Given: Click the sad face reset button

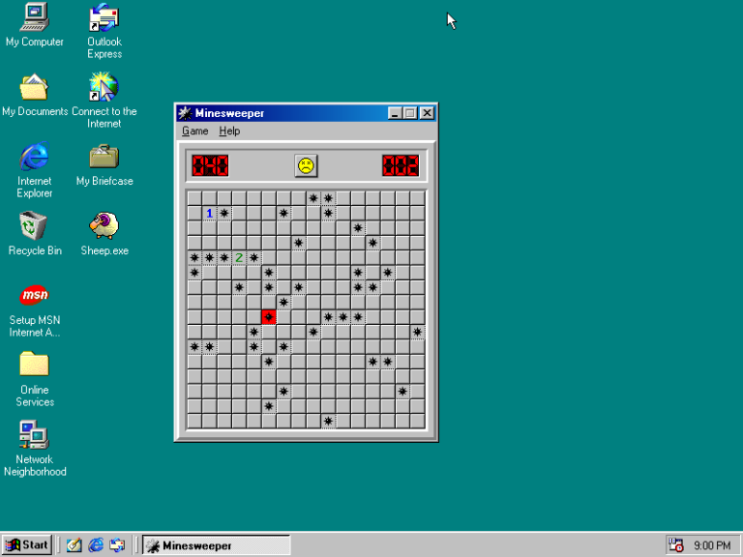Looking at the screenshot, I should point(306,165).
